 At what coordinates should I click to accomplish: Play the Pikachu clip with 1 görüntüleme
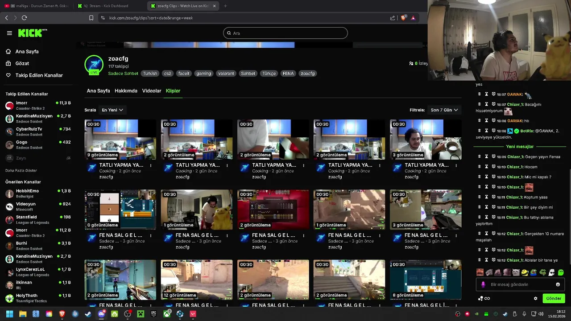(x=197, y=210)
